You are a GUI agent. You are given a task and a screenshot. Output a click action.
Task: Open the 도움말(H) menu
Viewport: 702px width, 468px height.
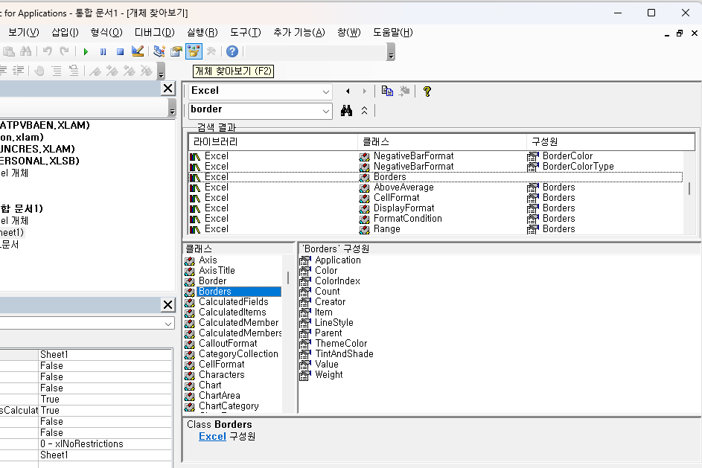392,32
